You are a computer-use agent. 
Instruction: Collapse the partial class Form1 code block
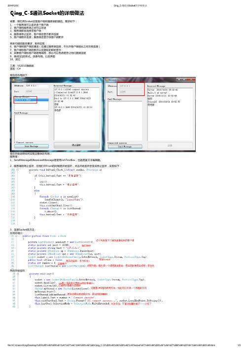[16, 236]
